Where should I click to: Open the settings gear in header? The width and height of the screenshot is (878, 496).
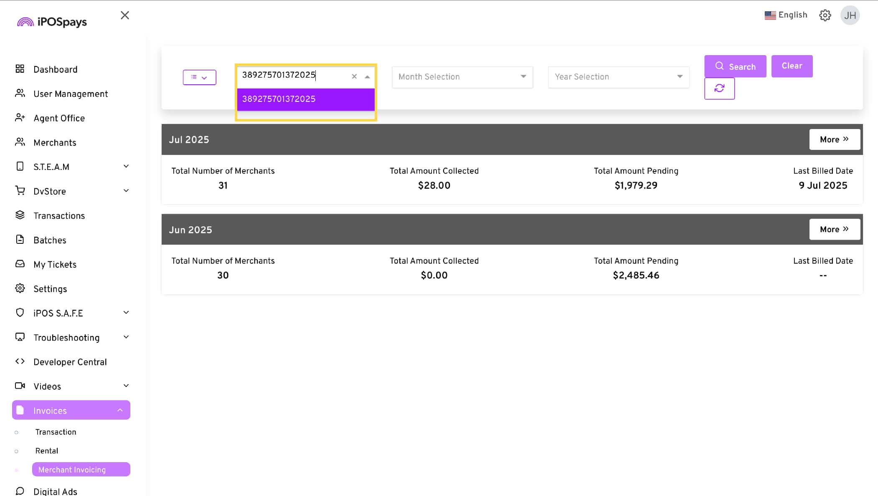[825, 15]
